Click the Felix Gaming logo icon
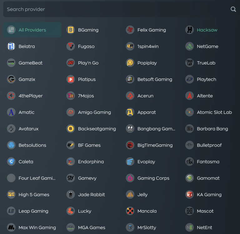This screenshot has height=234, width=240. [x=130, y=30]
